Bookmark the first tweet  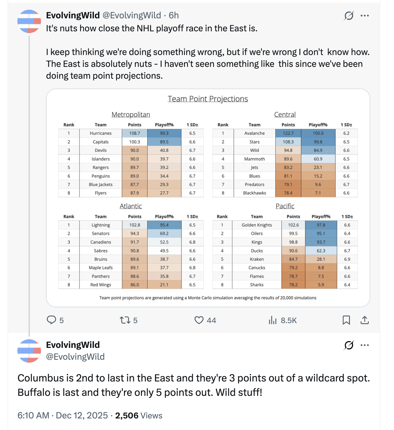click(x=346, y=320)
